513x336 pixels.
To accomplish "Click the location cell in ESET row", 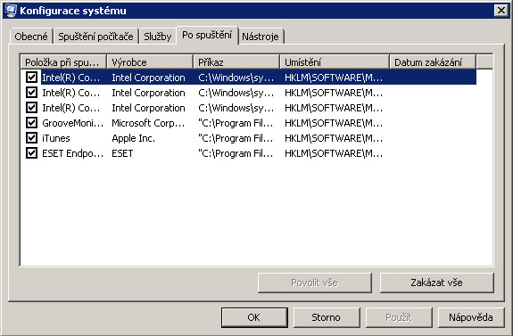I will pos(334,153).
